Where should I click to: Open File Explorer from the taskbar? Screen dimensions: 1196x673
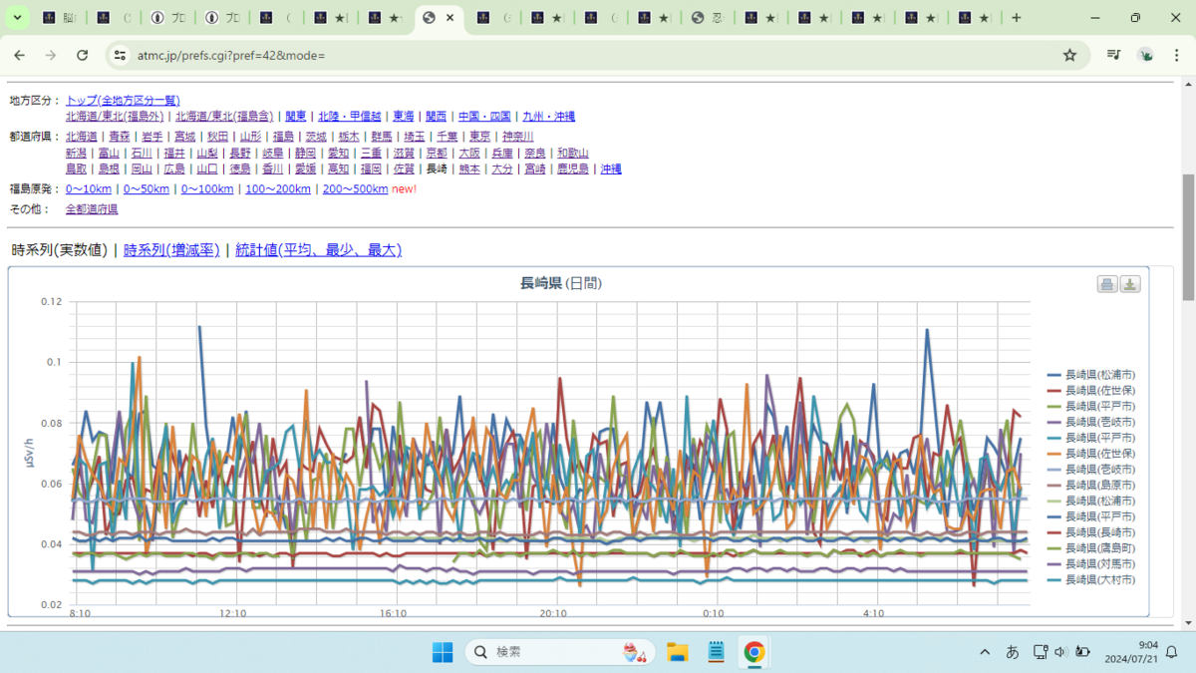click(678, 652)
